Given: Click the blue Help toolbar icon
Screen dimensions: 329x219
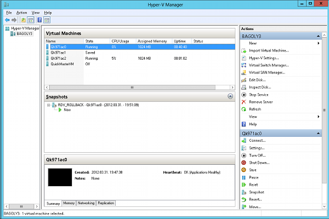Looking at the screenshot, I should [39, 20].
